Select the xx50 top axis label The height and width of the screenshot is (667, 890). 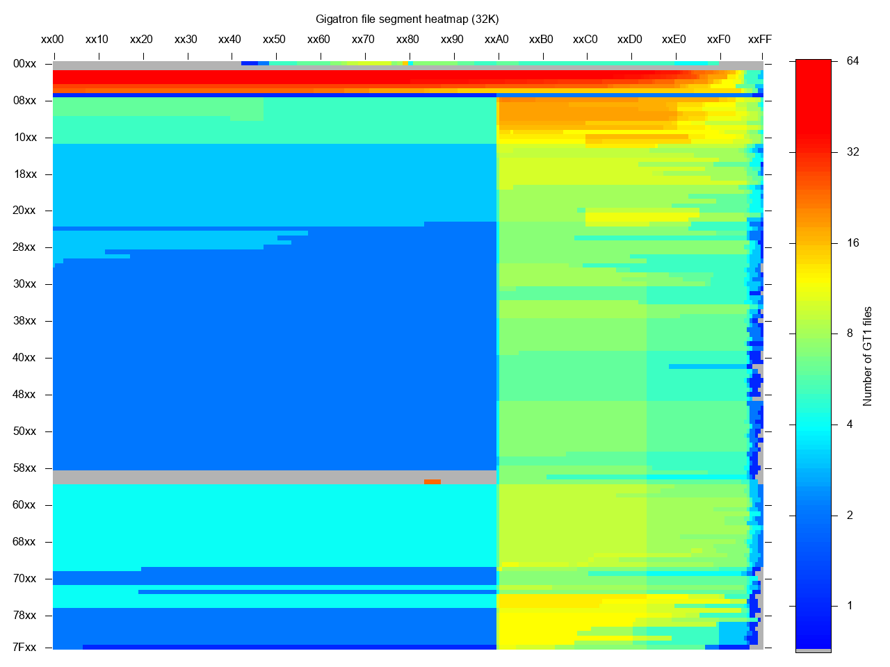(x=274, y=40)
